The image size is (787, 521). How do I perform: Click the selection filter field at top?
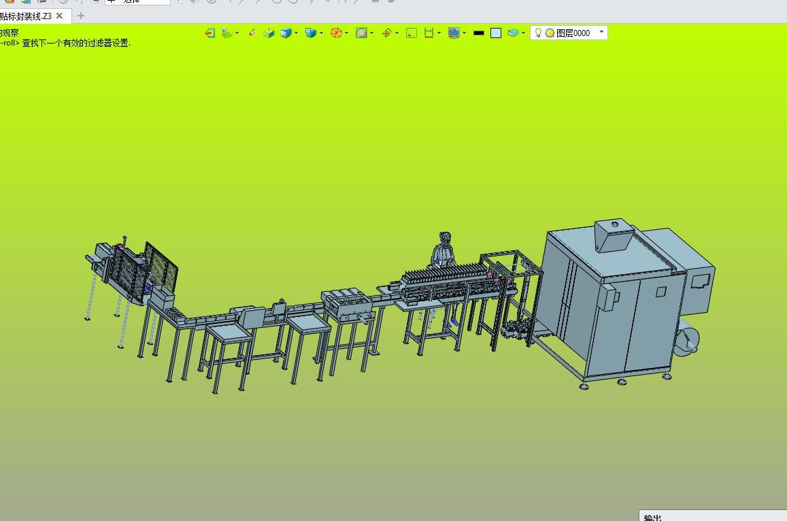click(137, 1)
